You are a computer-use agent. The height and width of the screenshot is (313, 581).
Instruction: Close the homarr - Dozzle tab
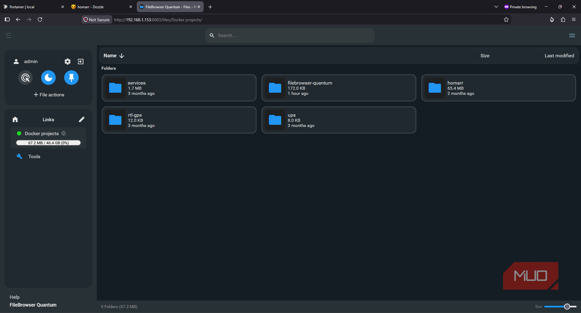131,7
